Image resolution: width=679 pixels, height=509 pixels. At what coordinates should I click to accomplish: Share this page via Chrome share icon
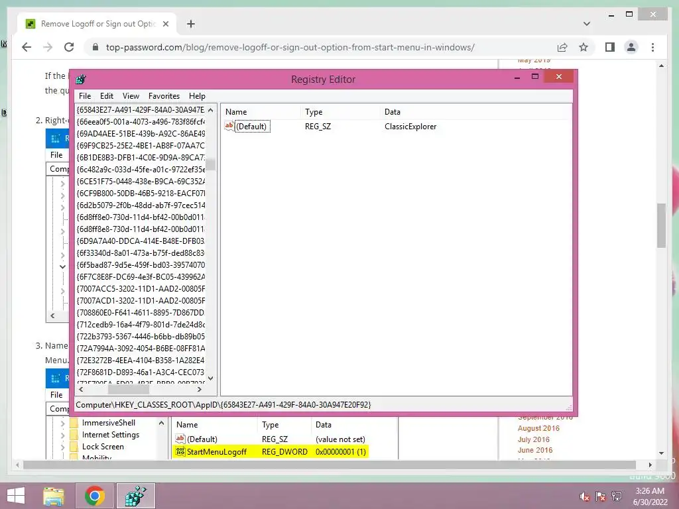562,47
